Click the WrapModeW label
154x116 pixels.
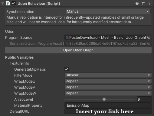(25, 93)
